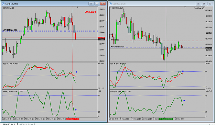The height and width of the screenshot is (125, 215).
Task: Click the Stoch indicator label in Daily window
Action: click(120, 91)
